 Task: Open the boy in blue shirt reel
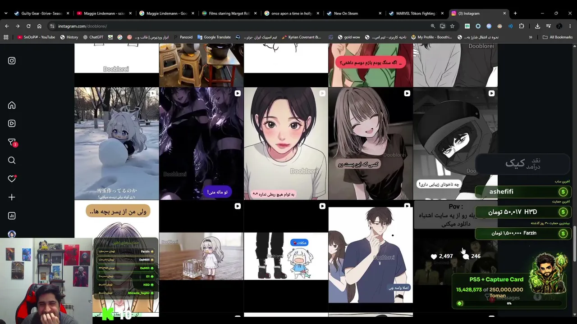click(x=371, y=256)
